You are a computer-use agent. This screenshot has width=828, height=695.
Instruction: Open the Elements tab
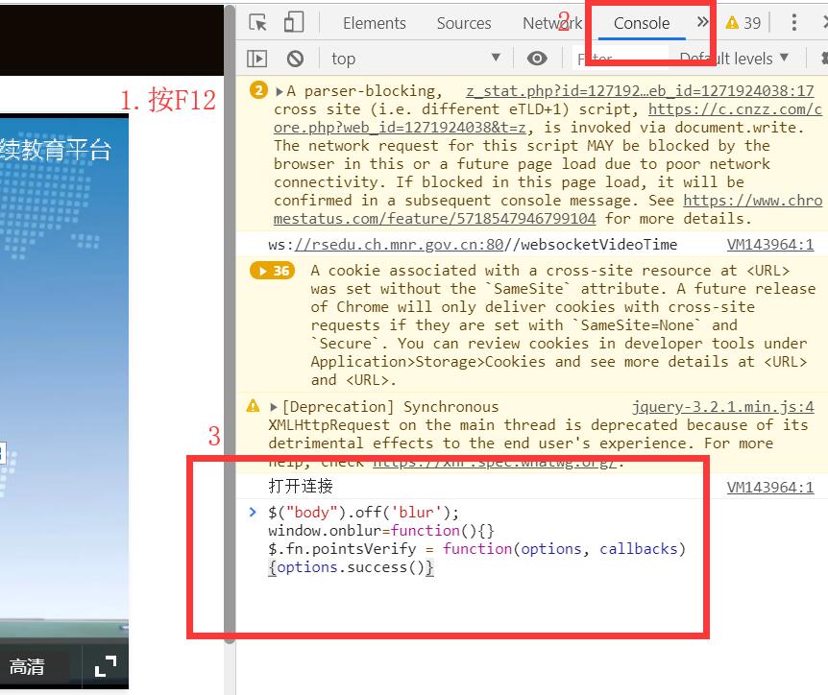click(375, 23)
